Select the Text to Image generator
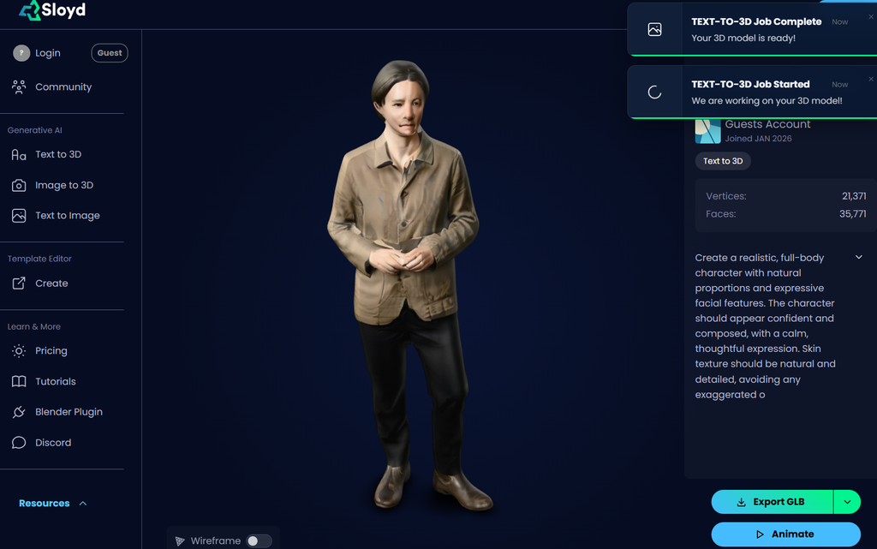The width and height of the screenshot is (877, 549). (x=67, y=215)
